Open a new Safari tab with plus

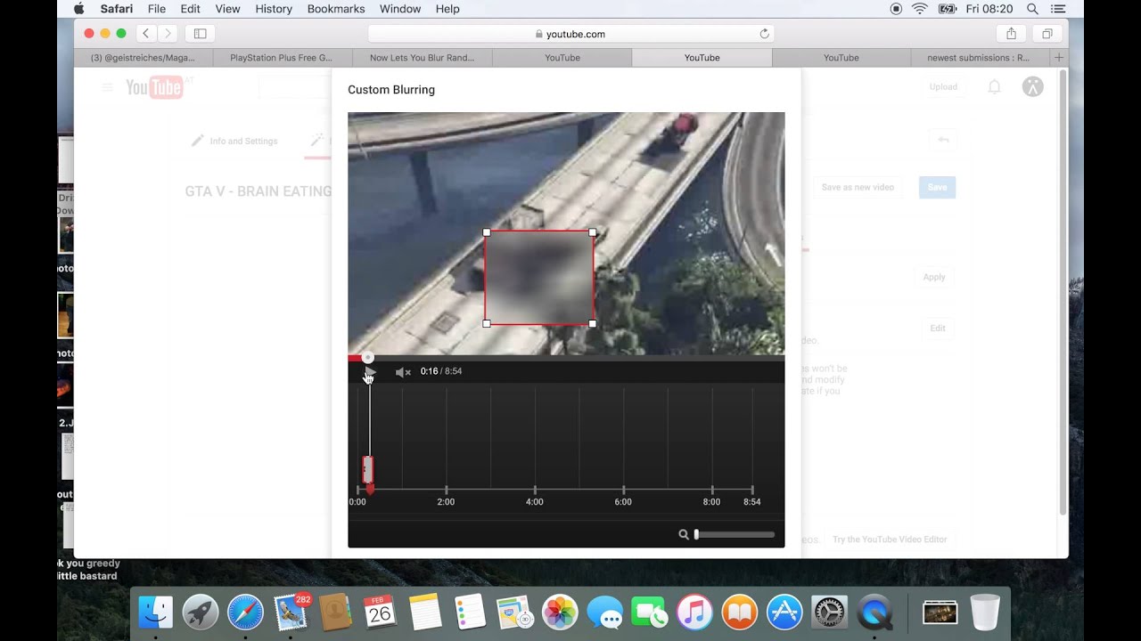coord(1059,58)
